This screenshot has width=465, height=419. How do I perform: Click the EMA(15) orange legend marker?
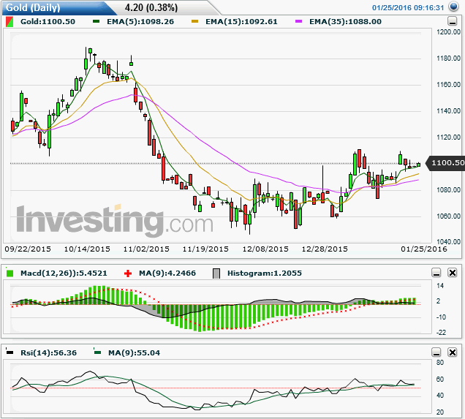pyautogui.click(x=194, y=21)
